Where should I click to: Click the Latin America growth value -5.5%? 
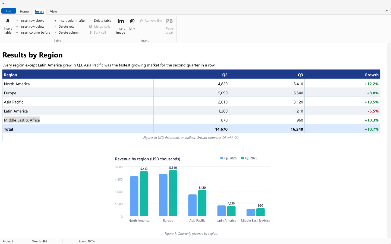coord(373,111)
